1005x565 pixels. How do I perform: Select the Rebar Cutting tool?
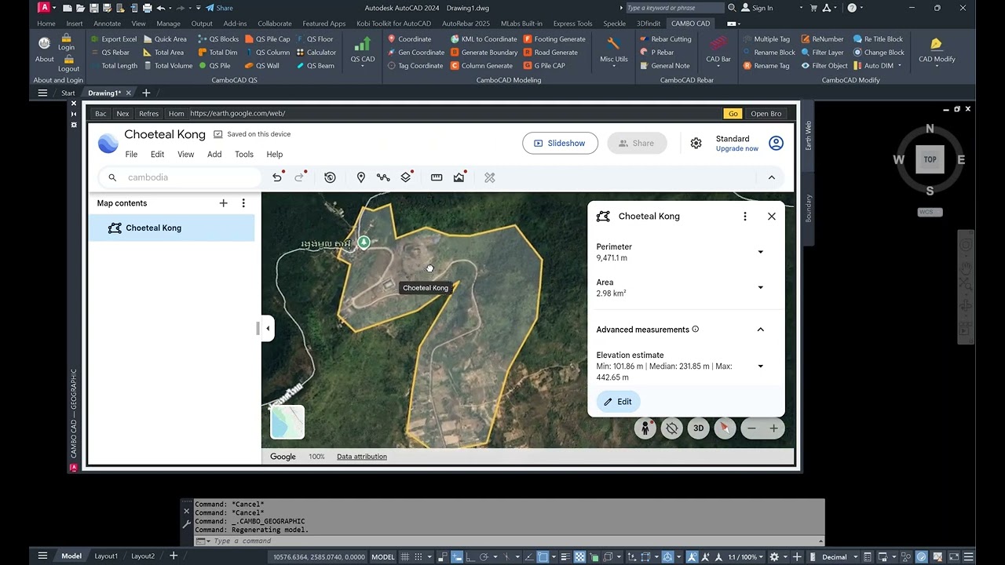pyautogui.click(x=665, y=38)
